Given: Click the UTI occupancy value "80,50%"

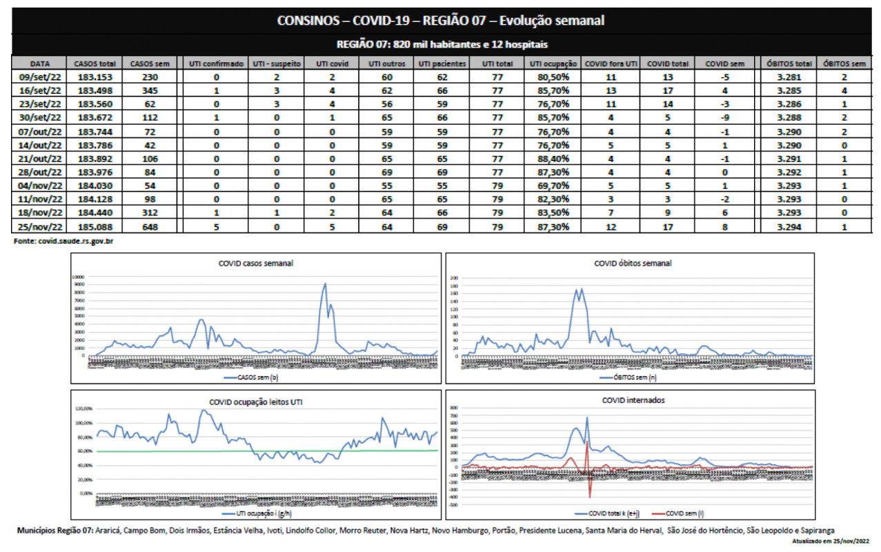Looking at the screenshot, I should [553, 77].
